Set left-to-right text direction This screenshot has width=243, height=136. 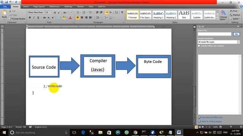click(106, 12)
